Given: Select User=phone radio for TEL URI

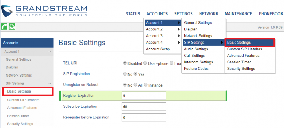Looking at the screenshot, I should [x=145, y=63].
